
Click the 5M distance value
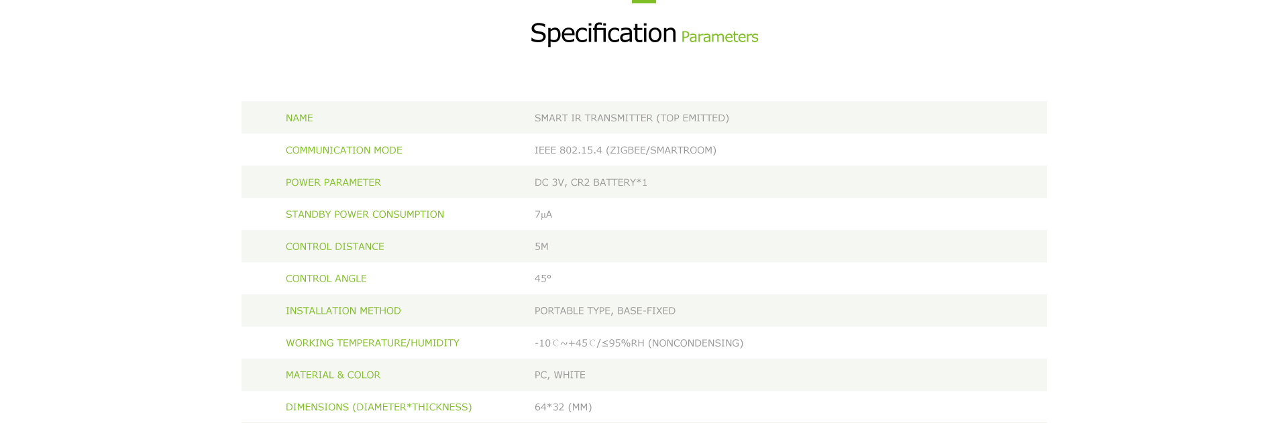tap(541, 247)
